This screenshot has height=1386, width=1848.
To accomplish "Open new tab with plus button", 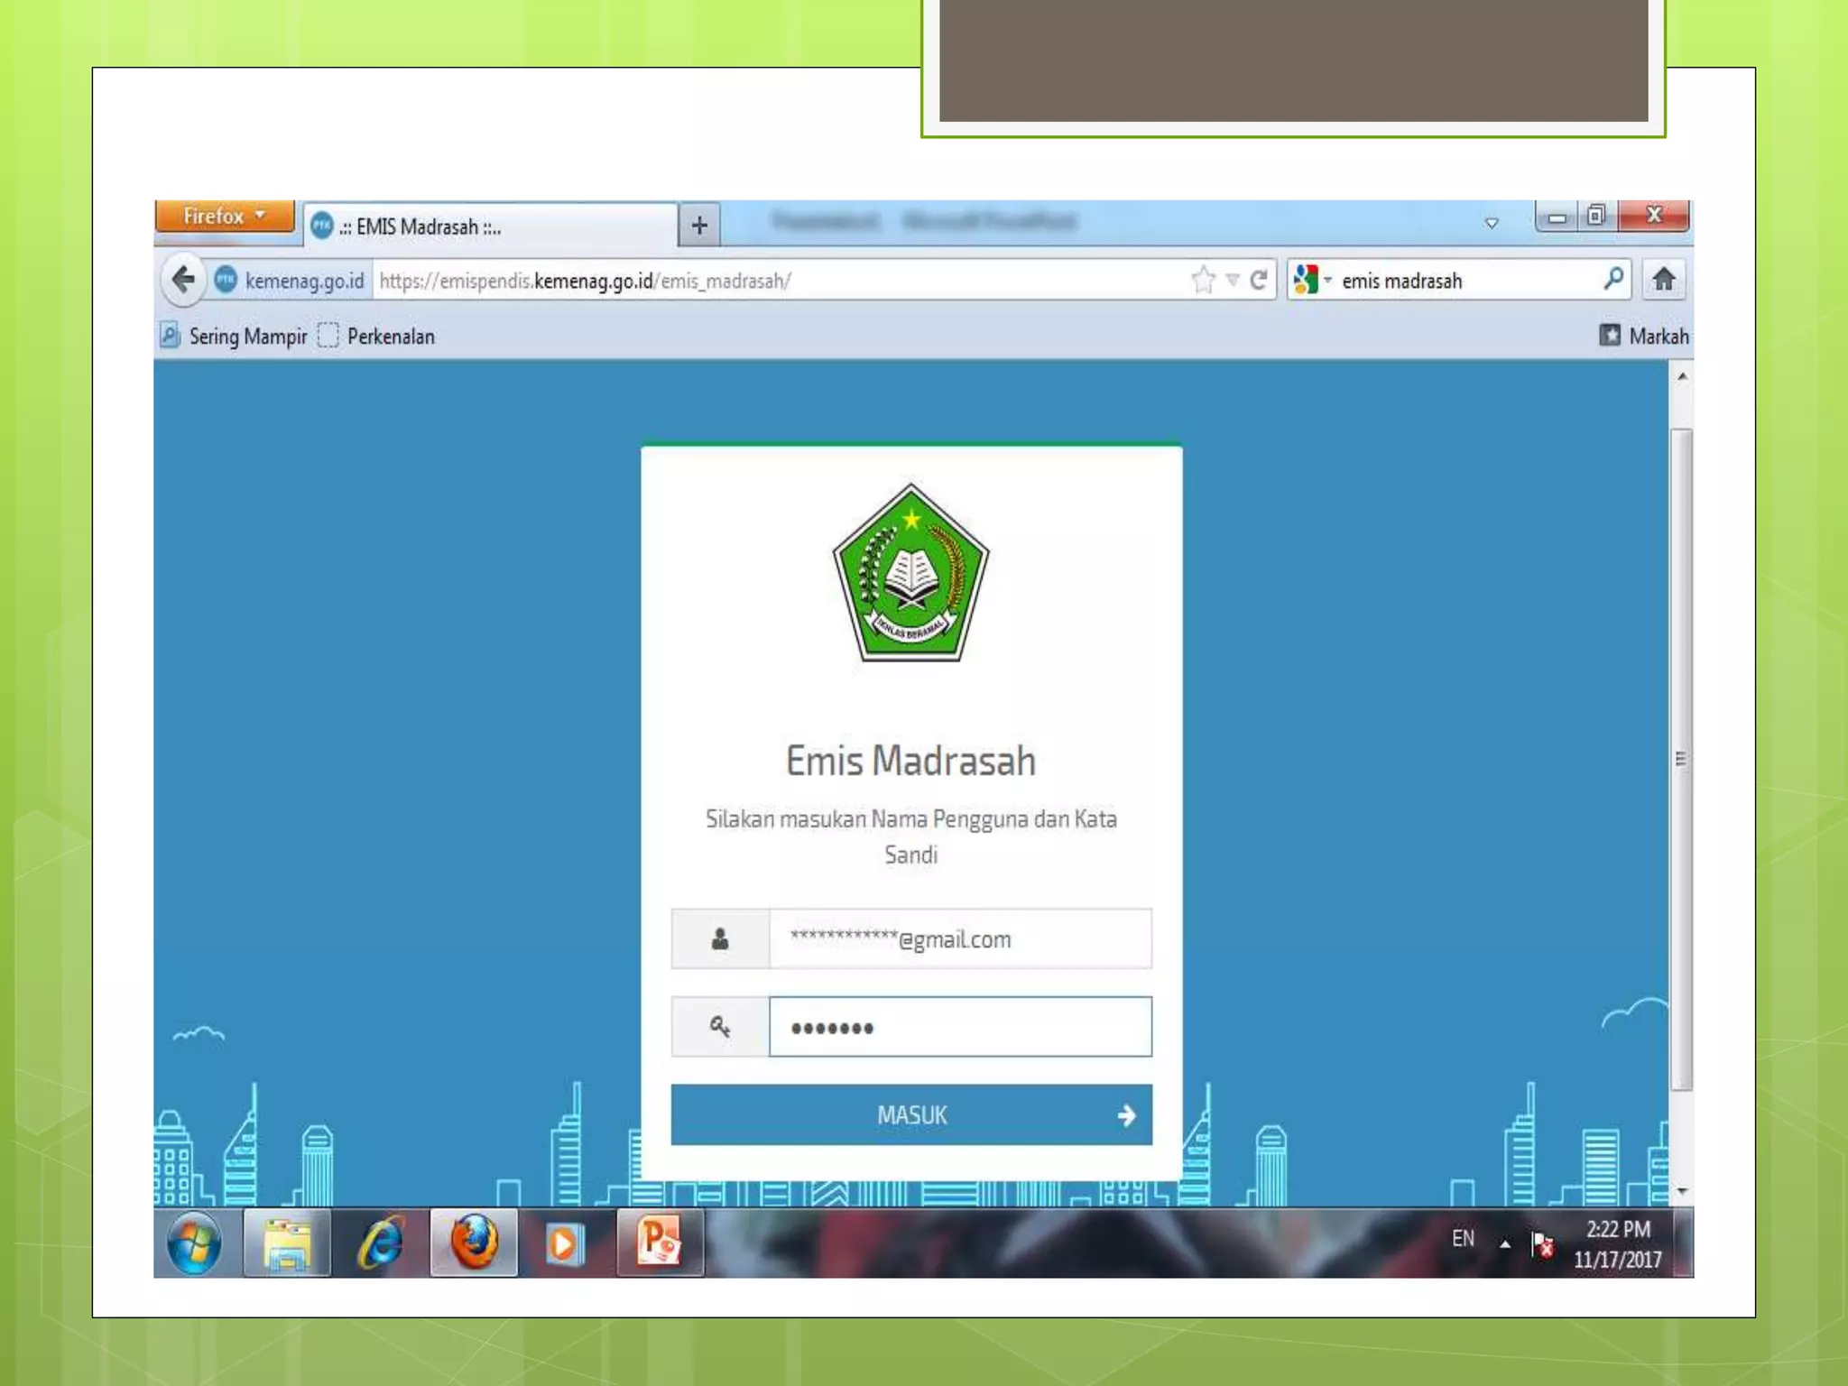I will tap(699, 226).
